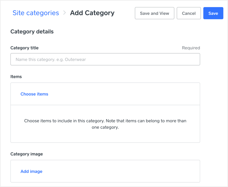
Task: Click the Add Category page title
Action: 92,13
